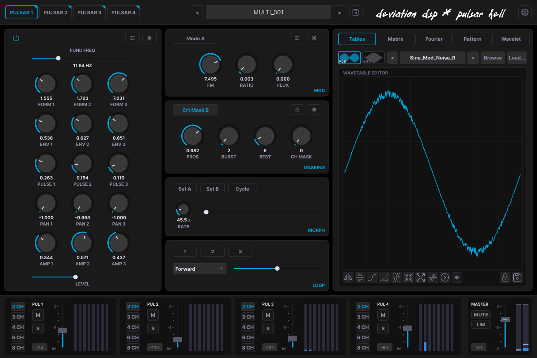Switch to the PULSAR 4 tab

click(124, 13)
